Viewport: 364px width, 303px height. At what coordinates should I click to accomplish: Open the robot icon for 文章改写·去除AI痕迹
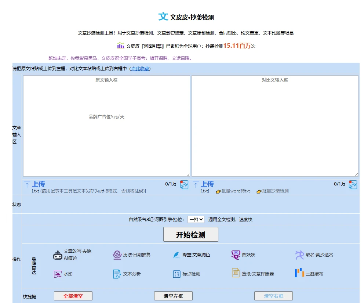pyautogui.click(x=58, y=255)
